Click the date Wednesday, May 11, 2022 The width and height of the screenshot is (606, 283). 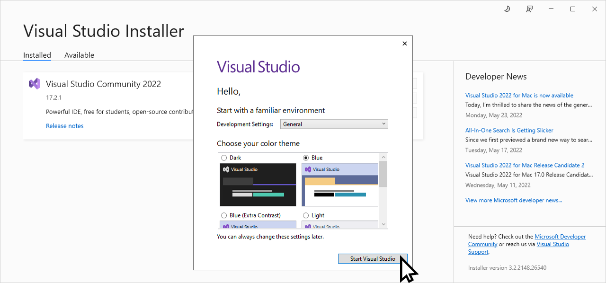coord(498,185)
